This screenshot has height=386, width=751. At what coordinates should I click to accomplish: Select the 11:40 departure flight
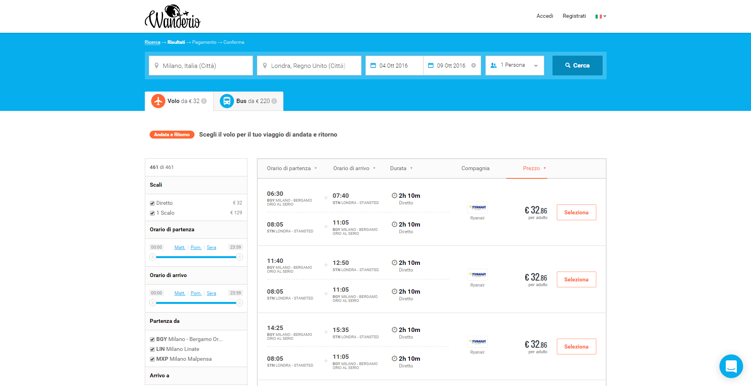576,279
